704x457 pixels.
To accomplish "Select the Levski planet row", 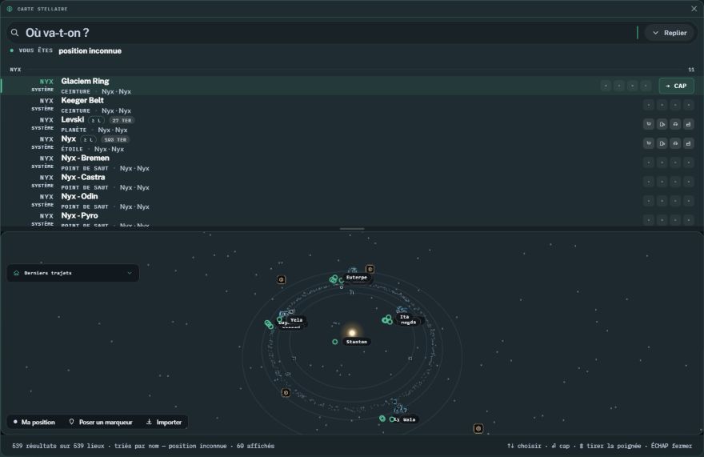I will 352,125.
